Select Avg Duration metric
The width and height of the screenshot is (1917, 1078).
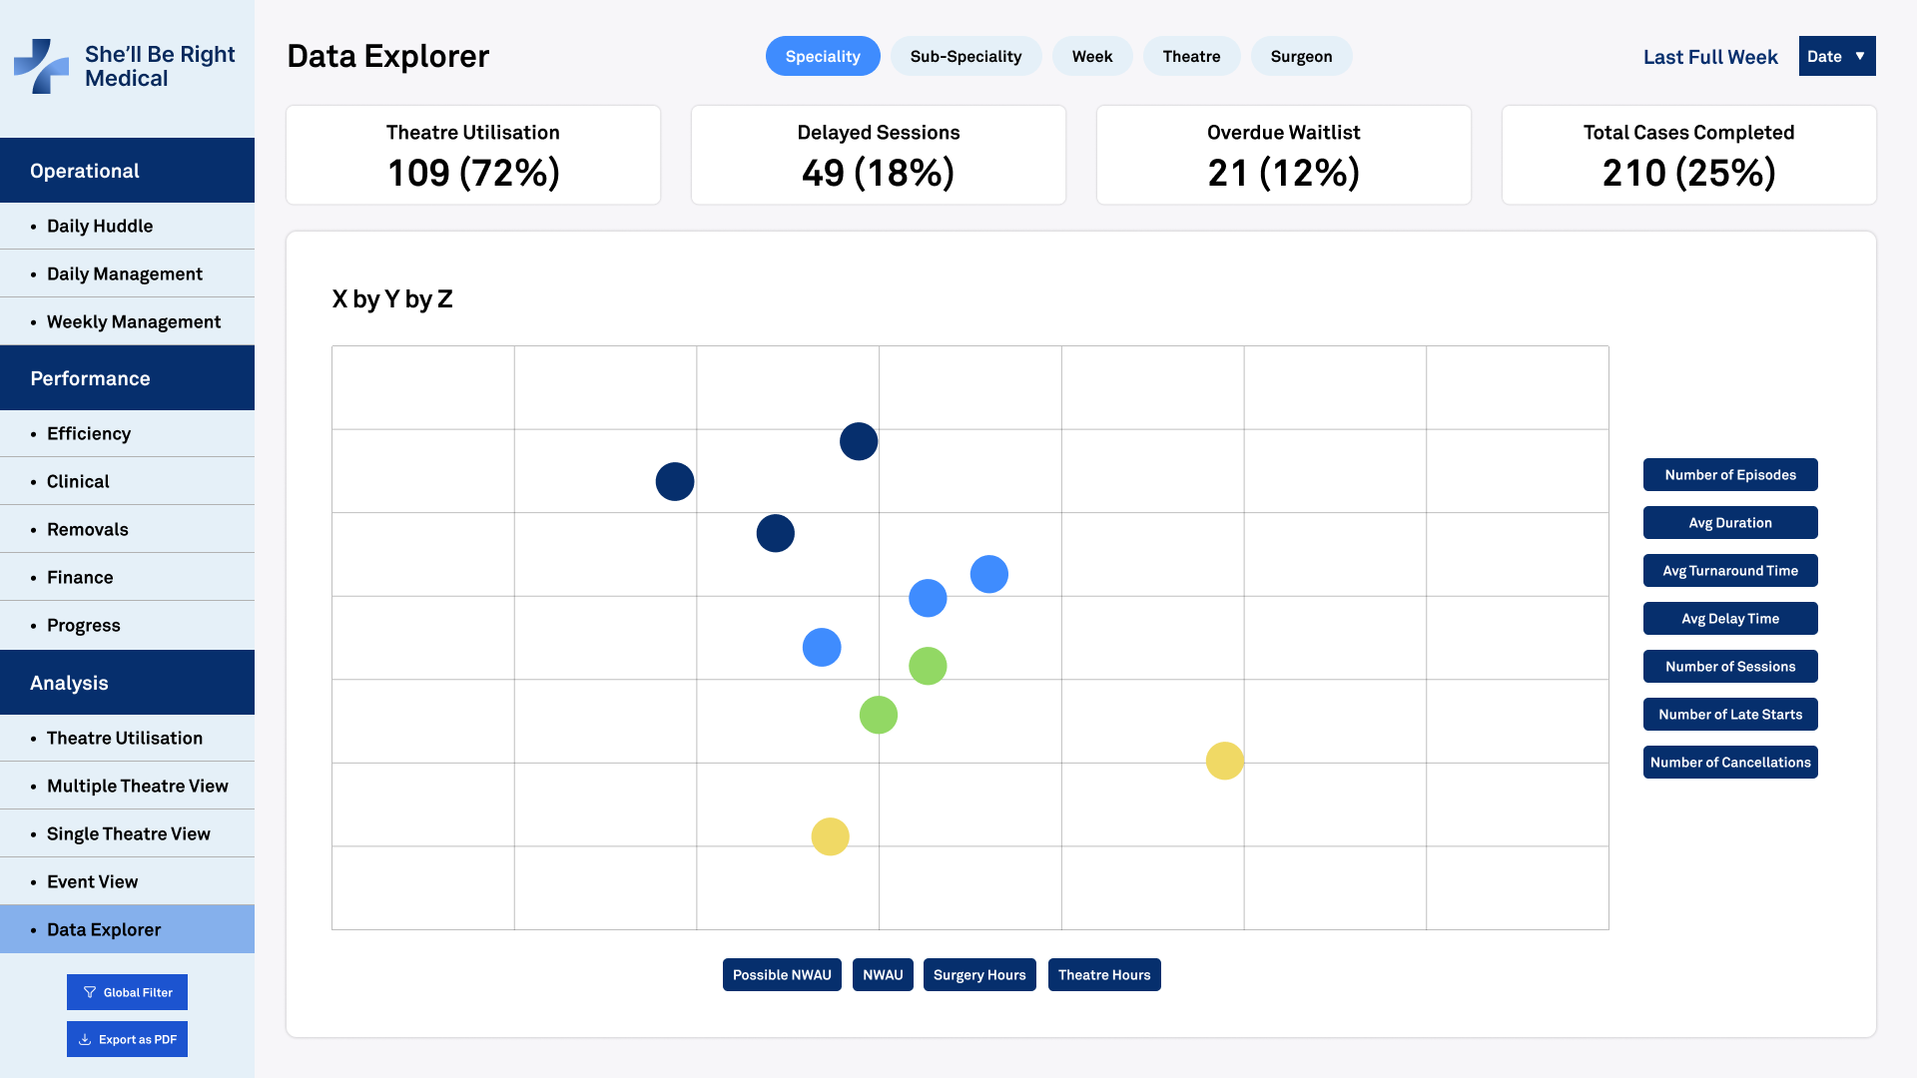pos(1730,523)
